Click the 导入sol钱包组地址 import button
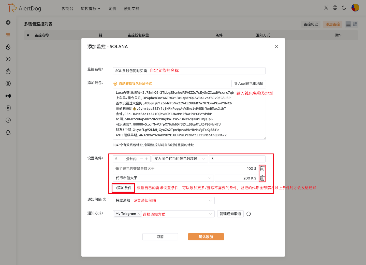 [248, 83]
